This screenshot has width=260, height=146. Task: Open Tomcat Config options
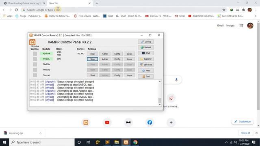tap(117, 75)
